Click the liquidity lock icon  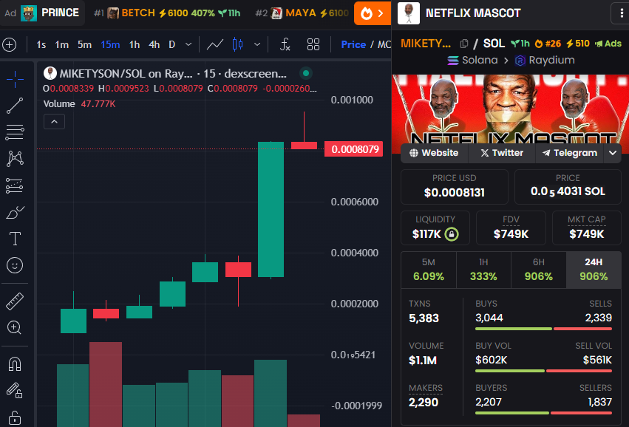point(452,233)
